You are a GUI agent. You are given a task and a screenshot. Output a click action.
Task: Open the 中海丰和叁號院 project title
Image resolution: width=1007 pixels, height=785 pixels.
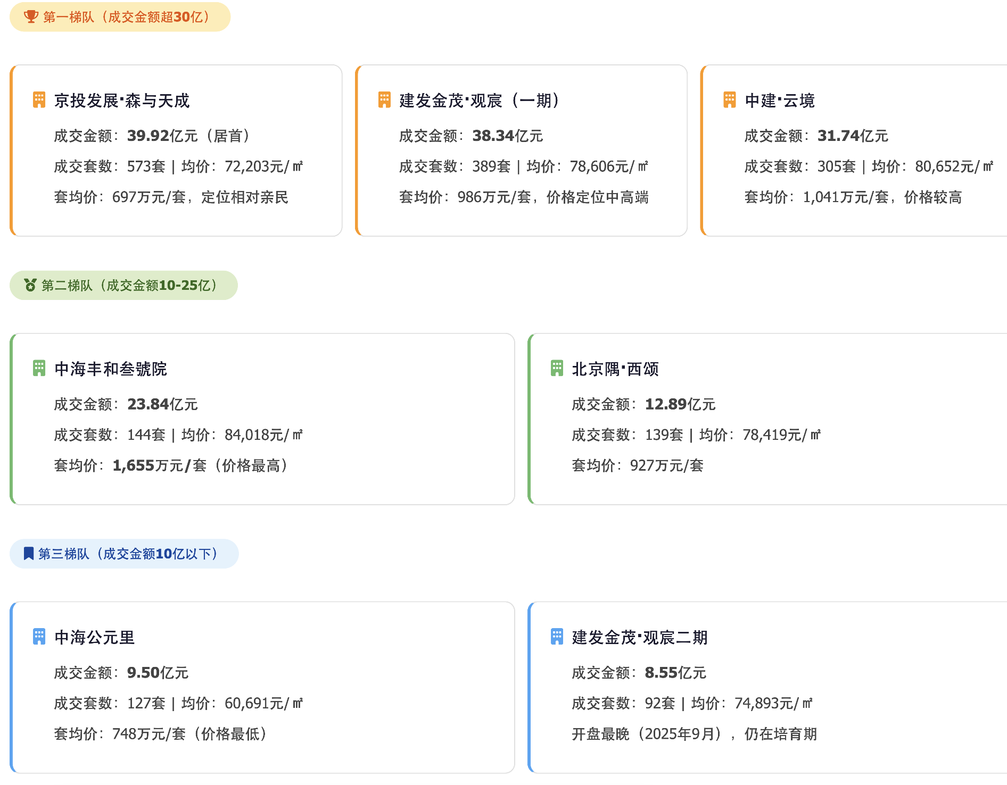[111, 369]
